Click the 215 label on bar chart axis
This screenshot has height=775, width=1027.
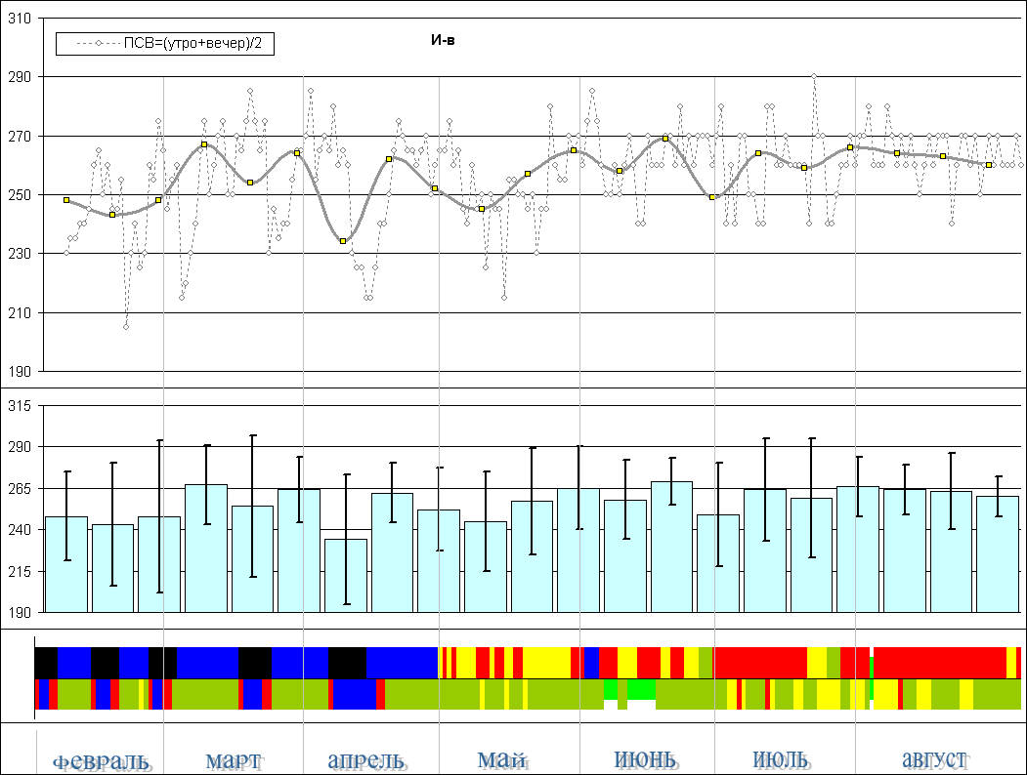pyautogui.click(x=20, y=572)
